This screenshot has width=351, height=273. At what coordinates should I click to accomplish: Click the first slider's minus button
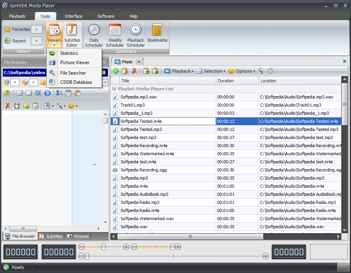(81, 247)
